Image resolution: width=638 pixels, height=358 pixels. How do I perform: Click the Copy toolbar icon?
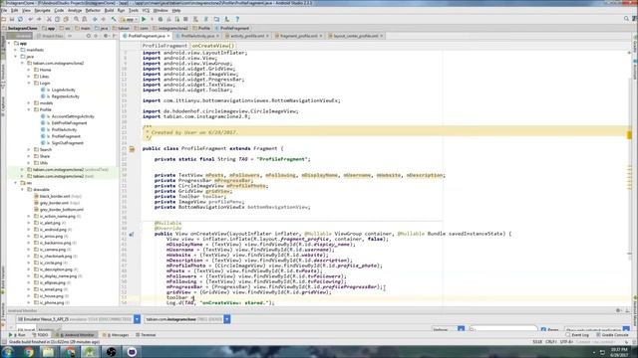[58, 19]
